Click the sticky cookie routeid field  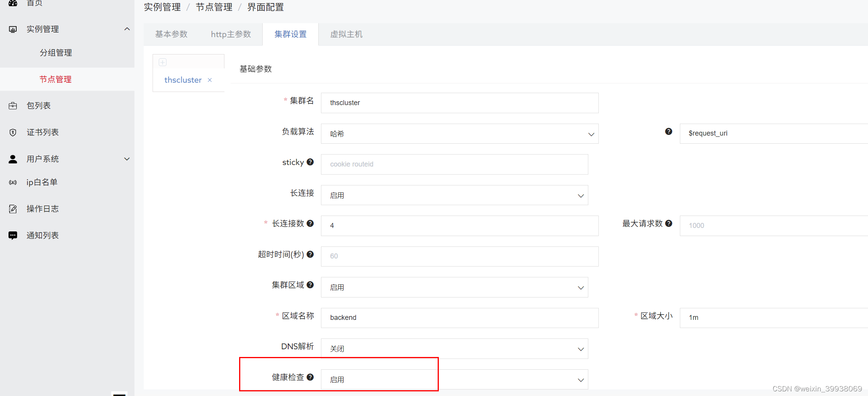(454, 164)
